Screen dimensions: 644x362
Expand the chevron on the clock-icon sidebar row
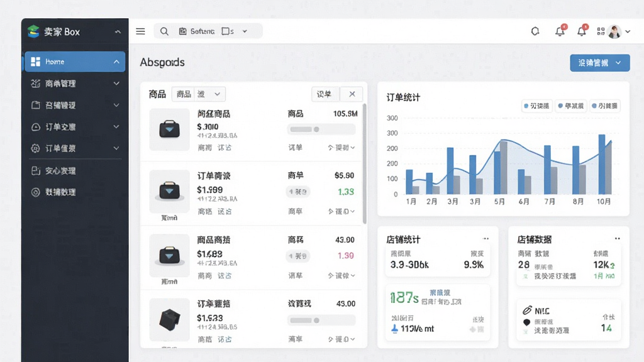(116, 127)
